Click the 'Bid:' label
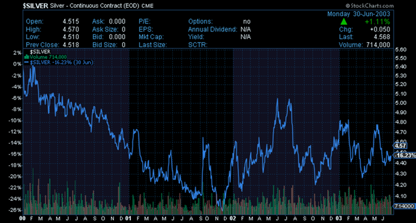The image size is (416, 223). 98,37
